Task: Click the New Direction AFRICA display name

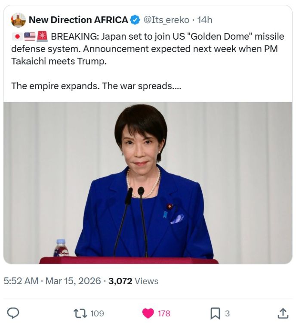Action: tap(78, 20)
